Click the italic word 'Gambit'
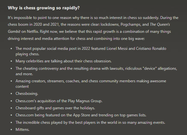This screenshot has width=187, height=135. pos(14,32)
